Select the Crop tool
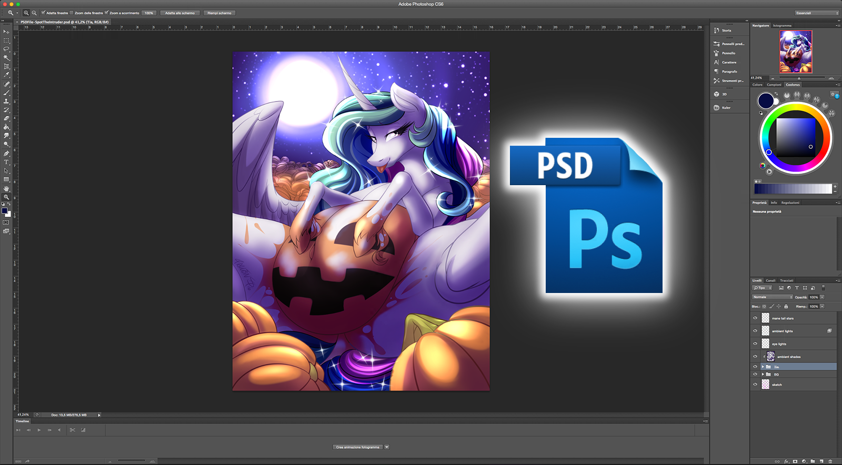The height and width of the screenshot is (465, 842). point(6,66)
